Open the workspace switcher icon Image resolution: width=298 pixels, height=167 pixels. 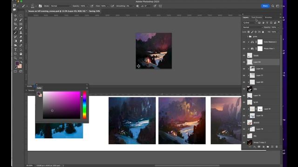click(x=278, y=6)
